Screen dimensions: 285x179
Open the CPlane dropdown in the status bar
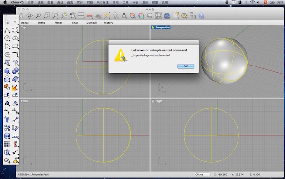pos(202,174)
